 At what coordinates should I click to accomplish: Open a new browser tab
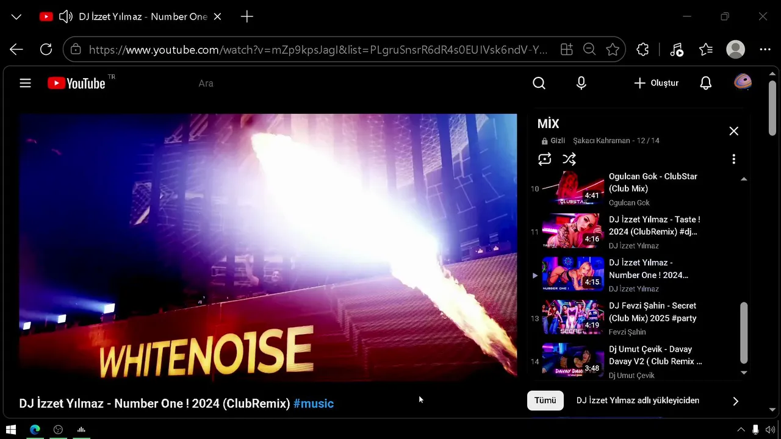(x=247, y=16)
